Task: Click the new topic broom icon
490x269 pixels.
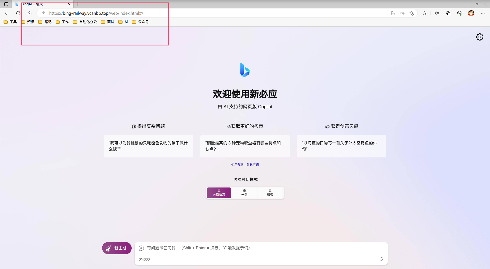Action: click(108, 248)
